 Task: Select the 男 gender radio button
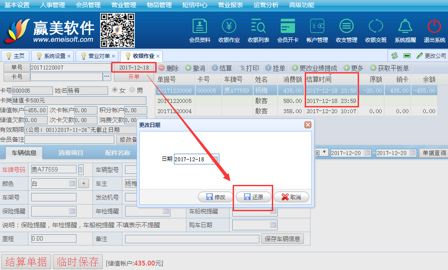click(132, 90)
